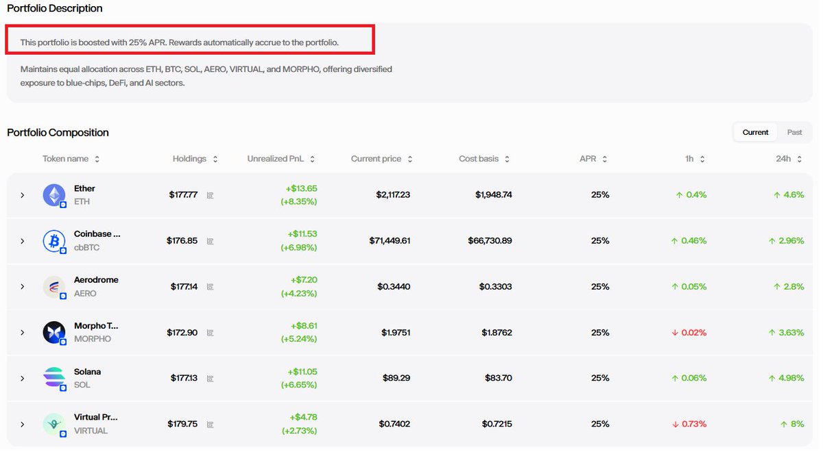
Task: Open holdings detail icon next to $177.77
Action: 210,195
